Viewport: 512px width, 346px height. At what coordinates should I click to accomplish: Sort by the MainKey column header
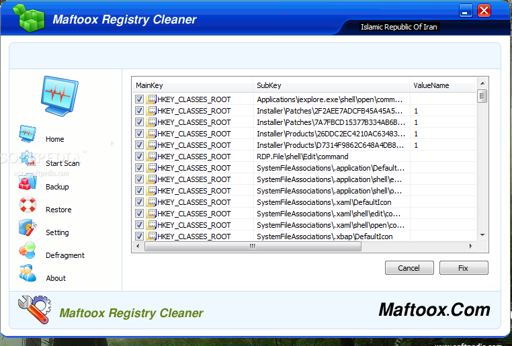coord(192,85)
